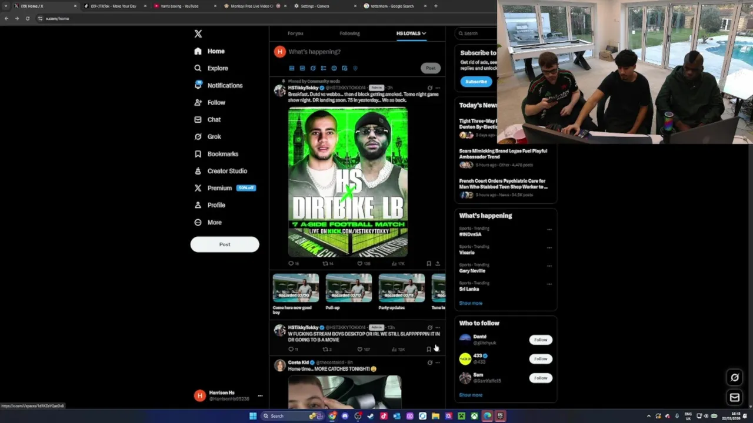
Task: Open account menu dots beside Harrison Hs
Action: click(260, 396)
